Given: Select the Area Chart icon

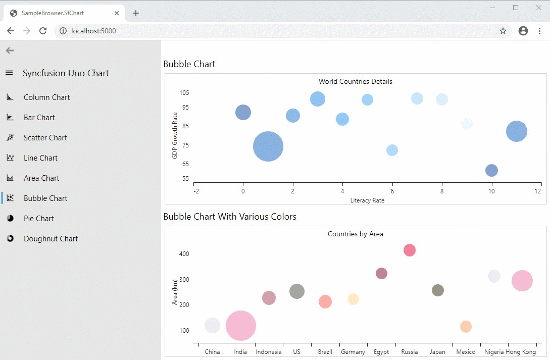Looking at the screenshot, I should 11,178.
